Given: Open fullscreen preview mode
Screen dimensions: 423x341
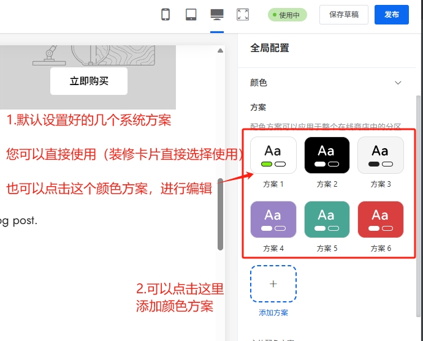Looking at the screenshot, I should point(243,15).
